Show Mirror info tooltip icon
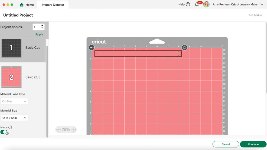Image resolution: width=267 pixels, height=150 pixels. tap(10, 127)
